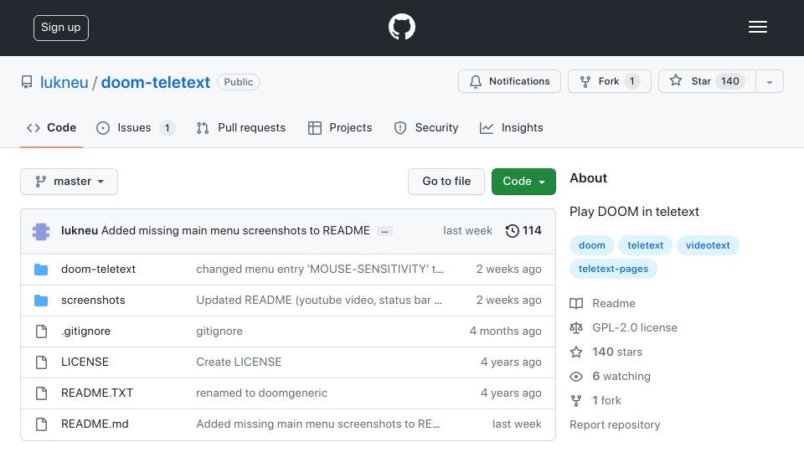
Task: Open the Projects tab
Action: (x=340, y=127)
